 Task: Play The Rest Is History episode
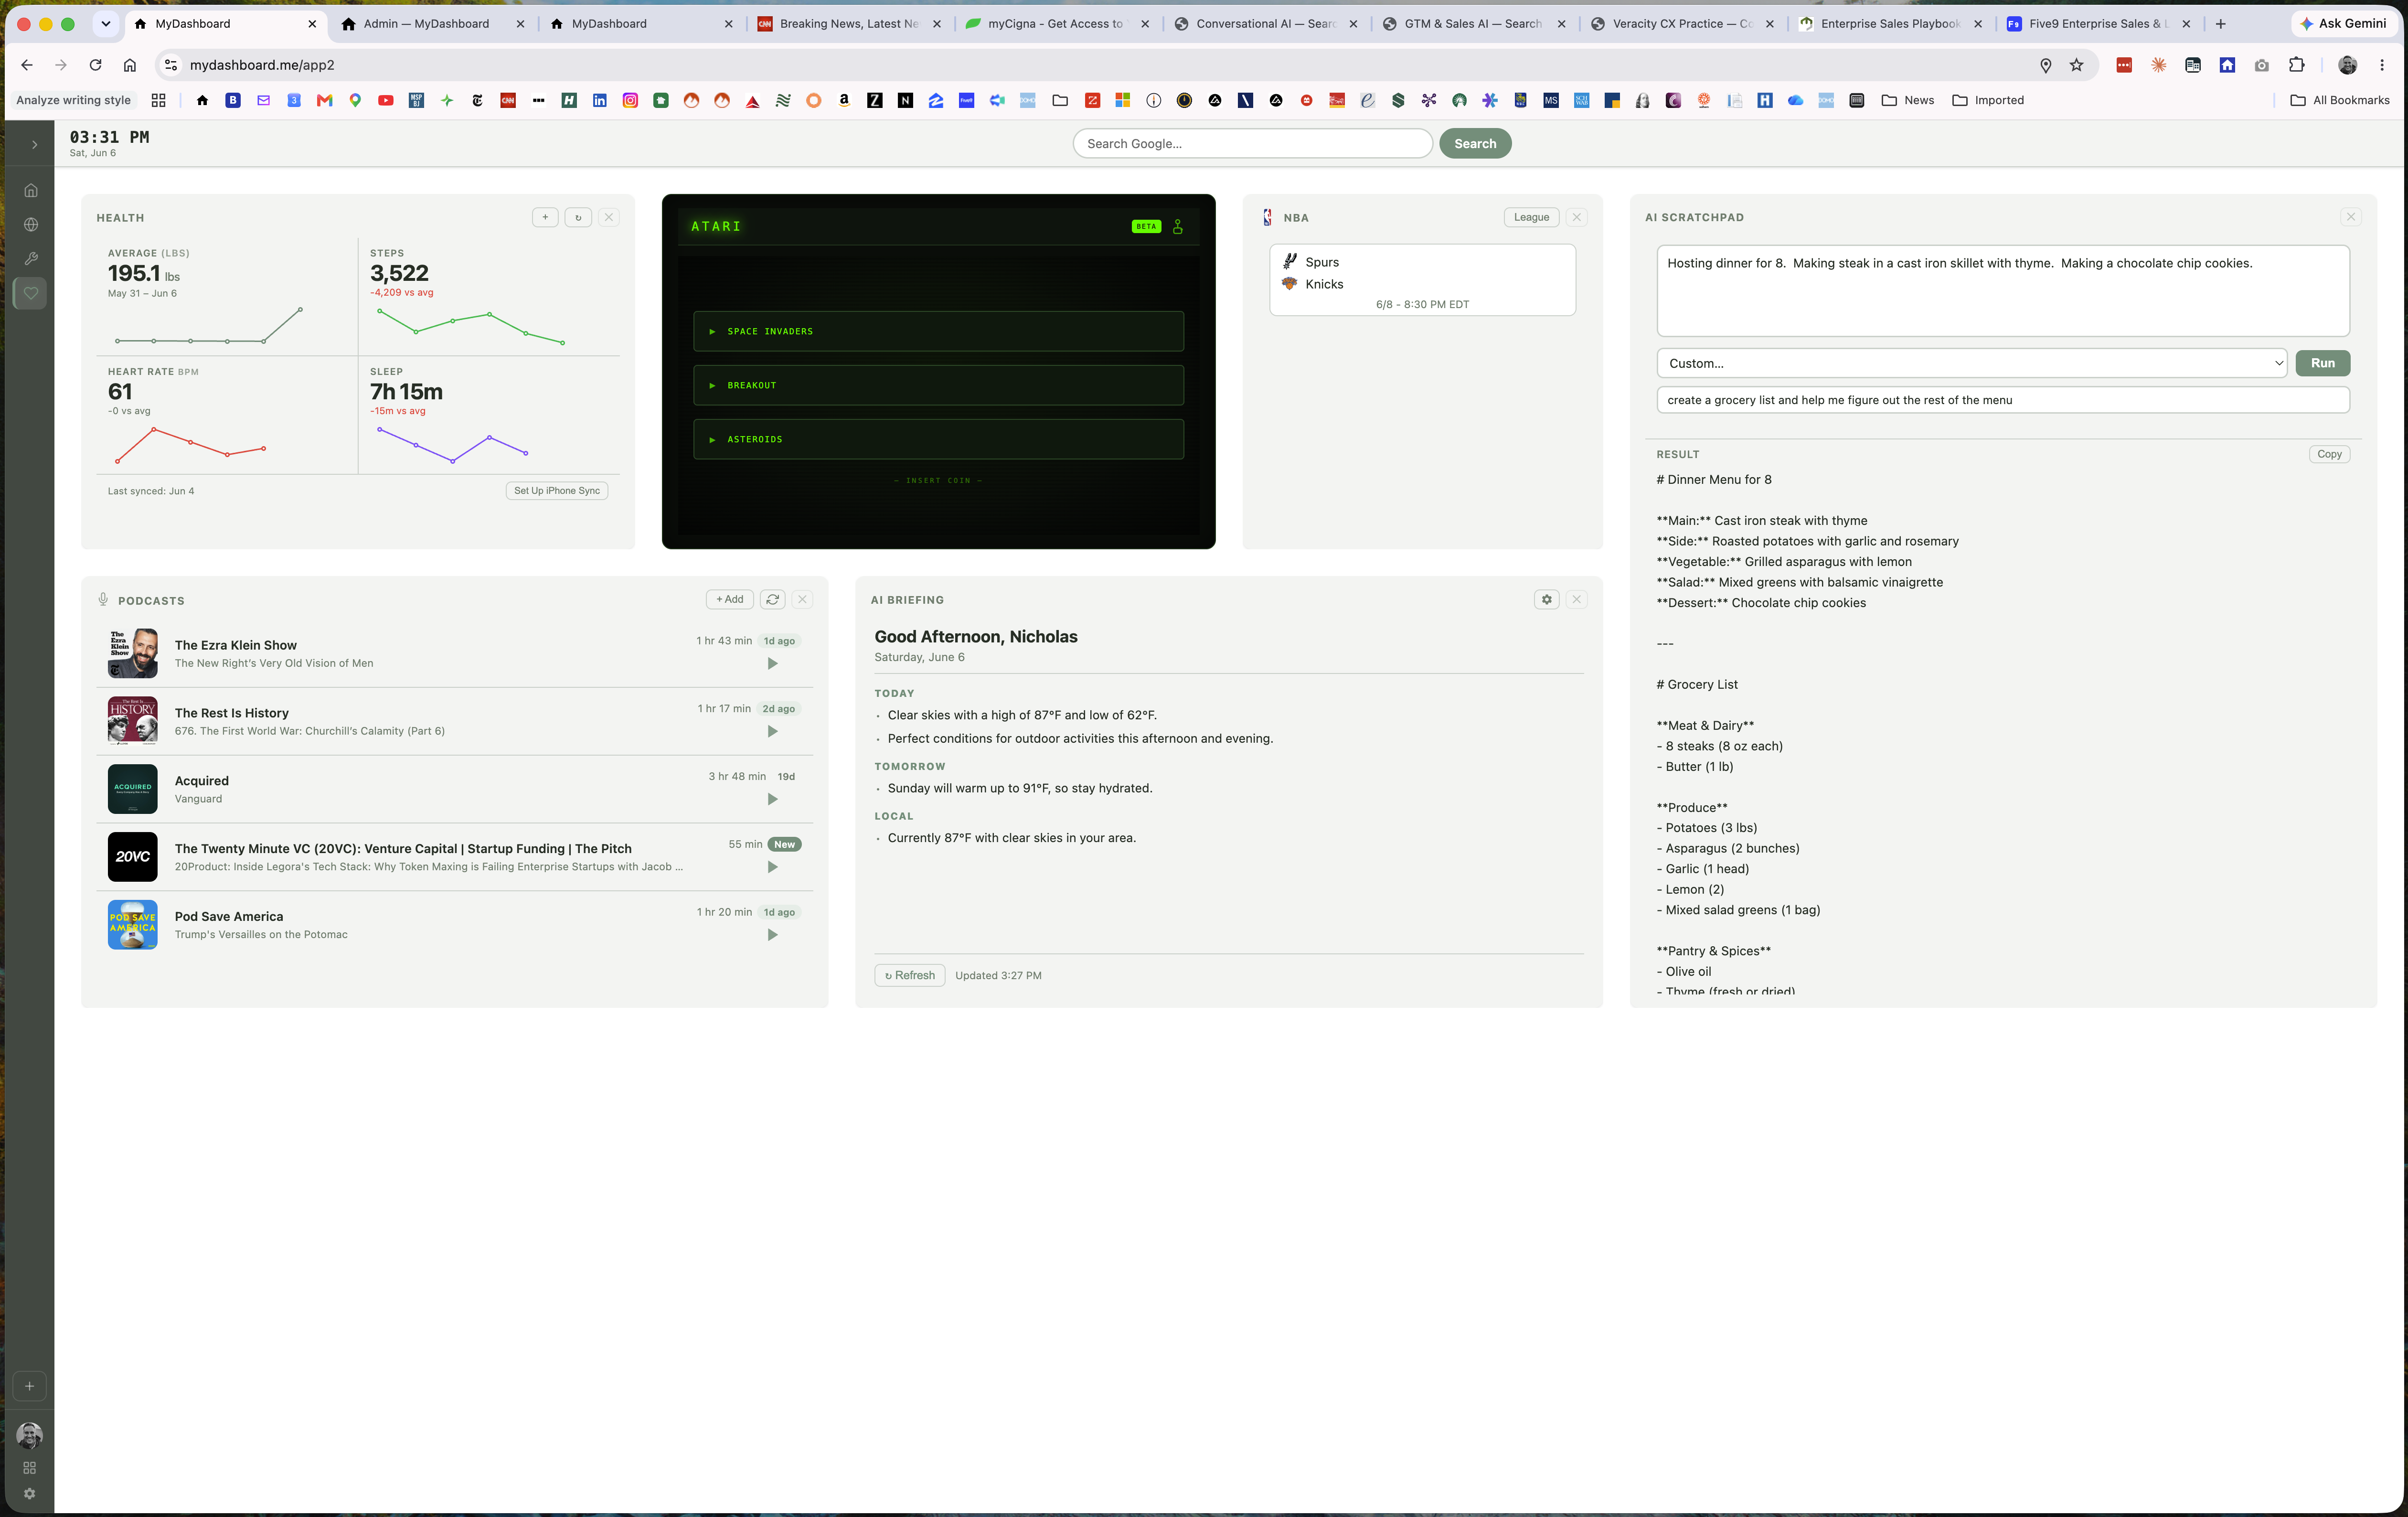pyautogui.click(x=772, y=731)
